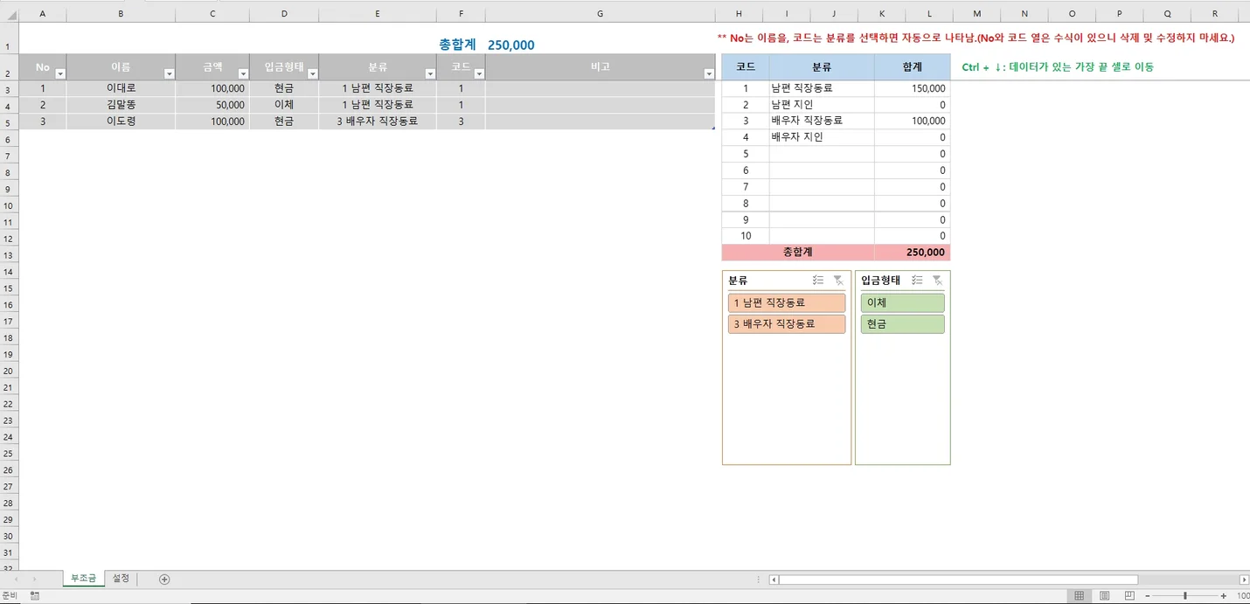Click the 이체 slicer button
Image resolution: width=1250 pixels, height=604 pixels.
902,303
